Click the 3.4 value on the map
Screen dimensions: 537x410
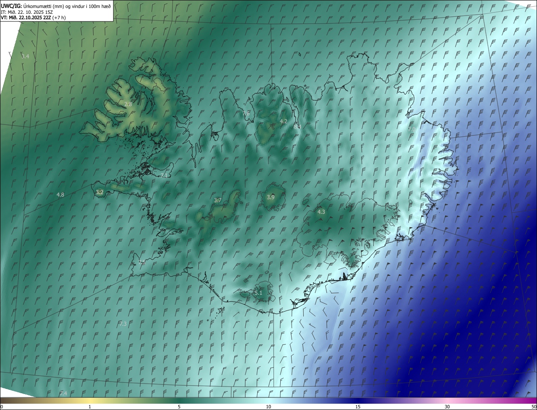25,56
